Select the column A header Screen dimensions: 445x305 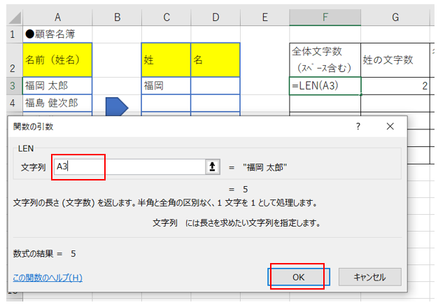pyautogui.click(x=57, y=16)
